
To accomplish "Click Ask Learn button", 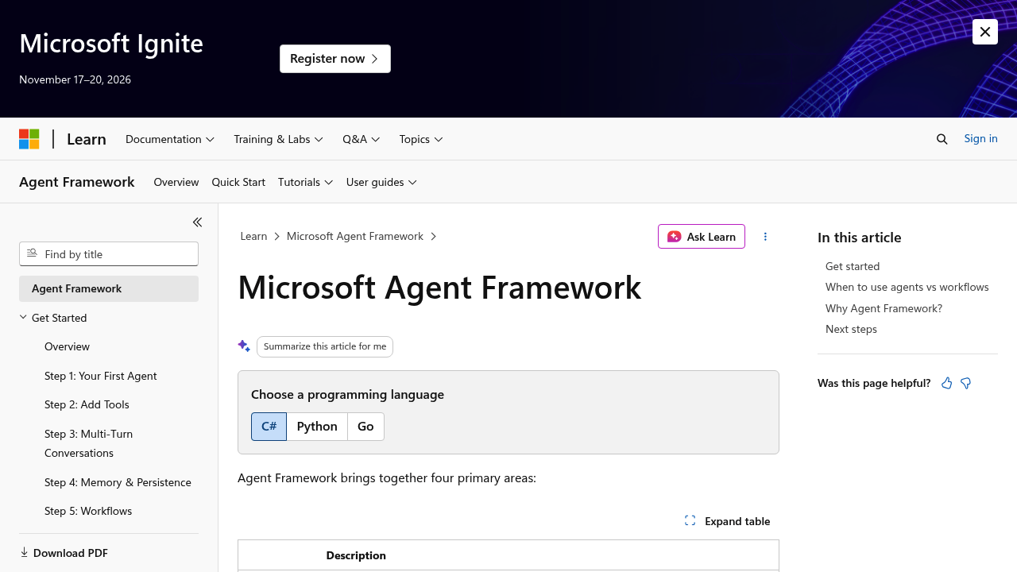I will click(702, 237).
